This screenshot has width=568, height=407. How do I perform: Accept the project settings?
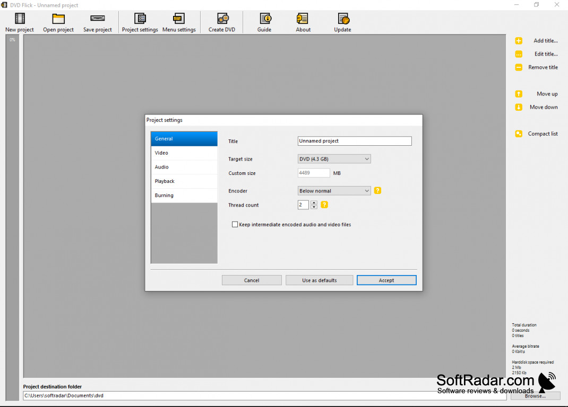(386, 280)
